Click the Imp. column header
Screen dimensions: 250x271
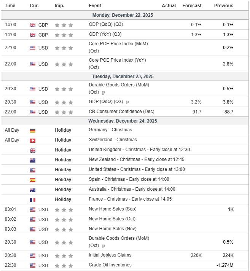(x=59, y=6)
